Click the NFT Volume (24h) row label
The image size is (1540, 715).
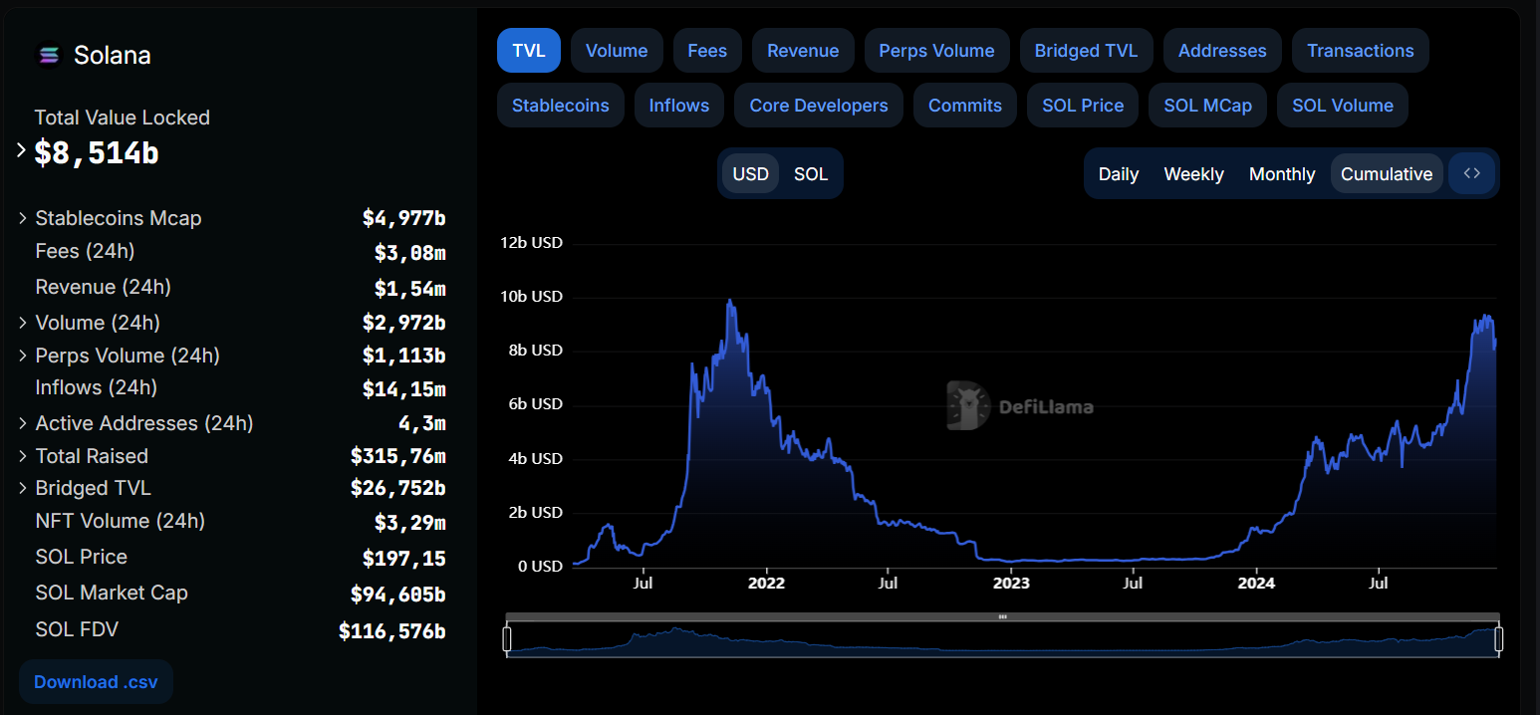point(120,521)
